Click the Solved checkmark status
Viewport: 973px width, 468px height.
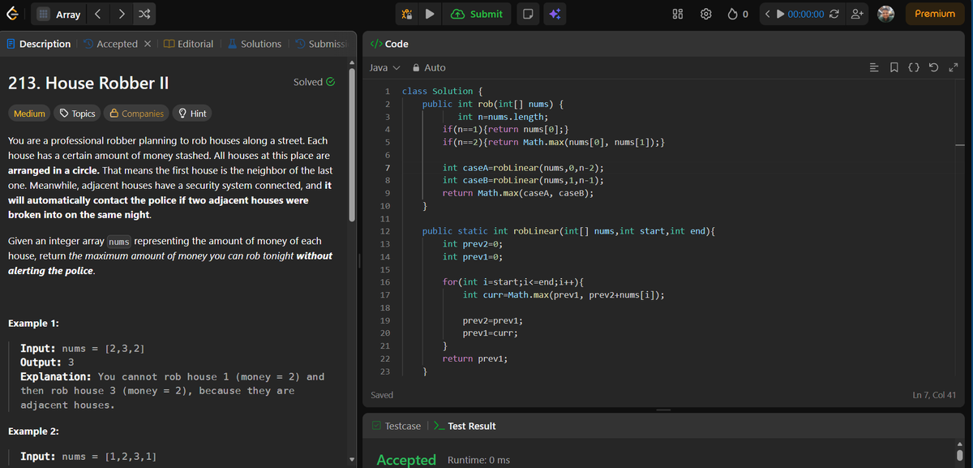pos(314,82)
